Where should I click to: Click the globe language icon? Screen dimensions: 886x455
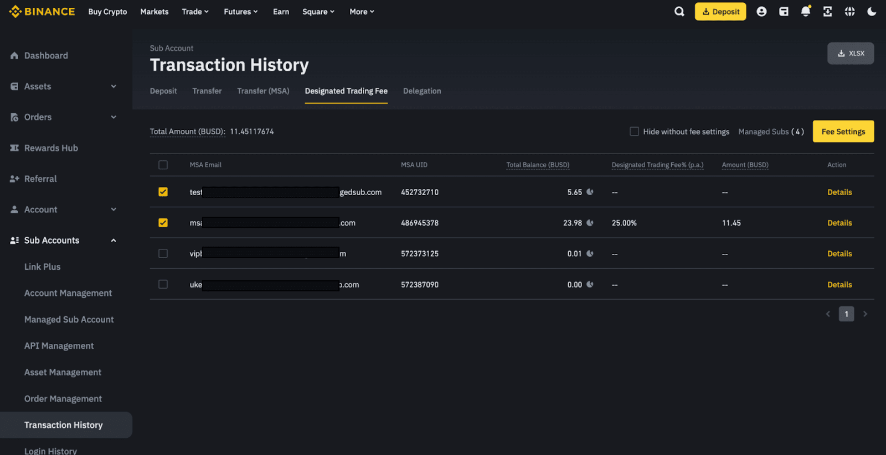pos(849,12)
